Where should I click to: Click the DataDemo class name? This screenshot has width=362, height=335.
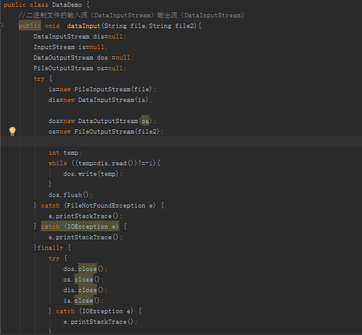(67, 5)
